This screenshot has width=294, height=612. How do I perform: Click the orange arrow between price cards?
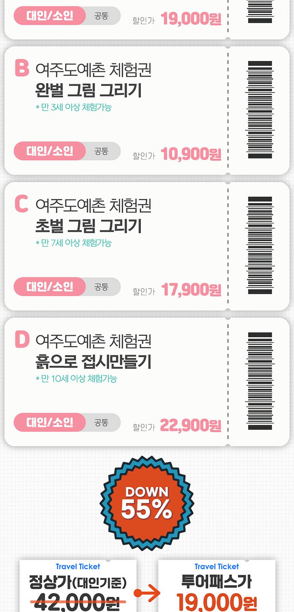pos(147,593)
